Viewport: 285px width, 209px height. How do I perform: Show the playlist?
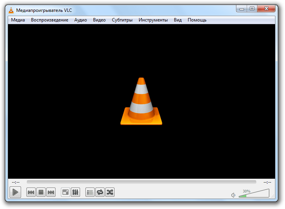[x=90, y=192]
